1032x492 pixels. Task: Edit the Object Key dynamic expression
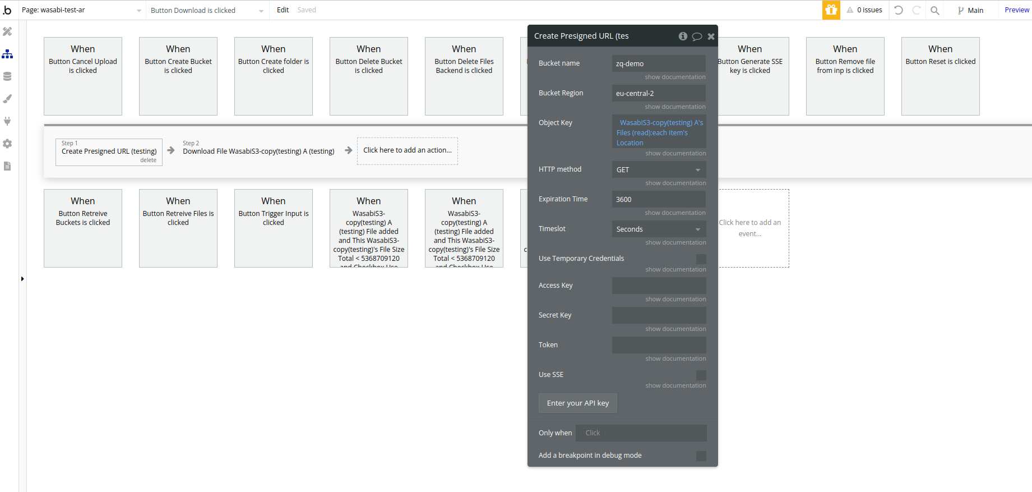[659, 132]
